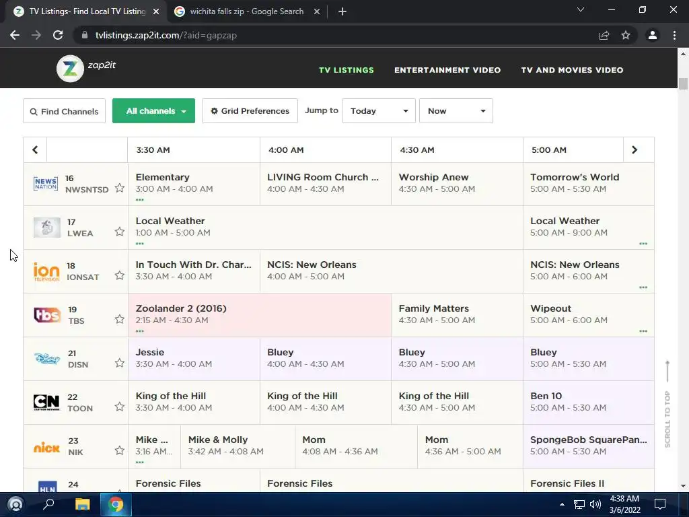Screen dimensions: 689x517
Task: View site info lock icon
Action: 84,35
